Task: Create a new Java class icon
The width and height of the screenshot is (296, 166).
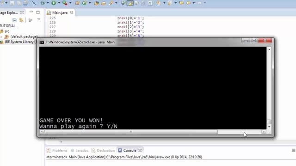Action: pyautogui.click(x=84, y=3)
